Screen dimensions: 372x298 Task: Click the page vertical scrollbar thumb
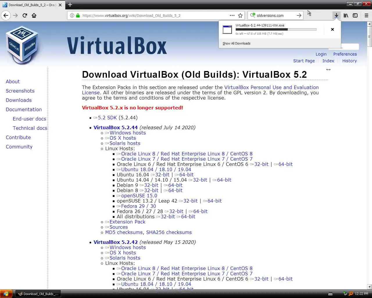point(369,37)
